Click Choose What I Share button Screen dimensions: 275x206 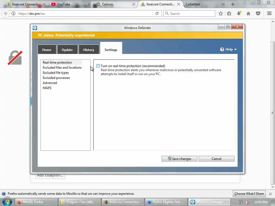point(249,194)
